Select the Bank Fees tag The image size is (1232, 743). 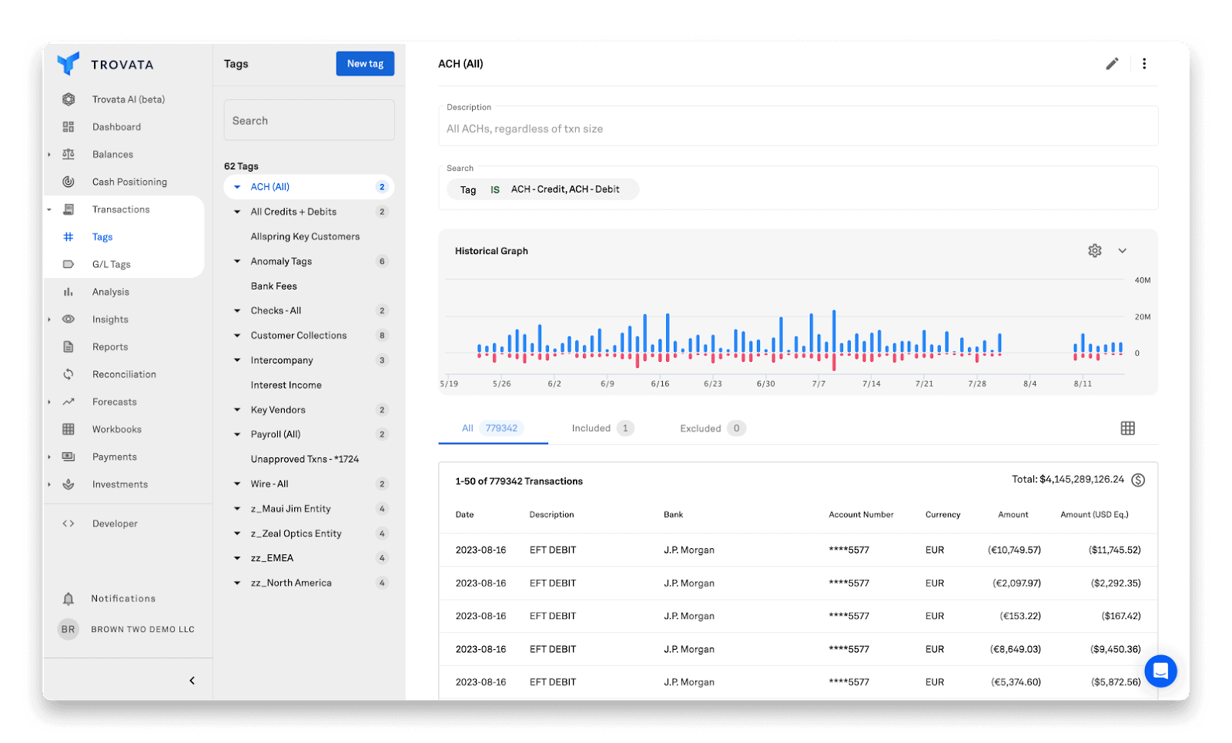pyautogui.click(x=274, y=286)
